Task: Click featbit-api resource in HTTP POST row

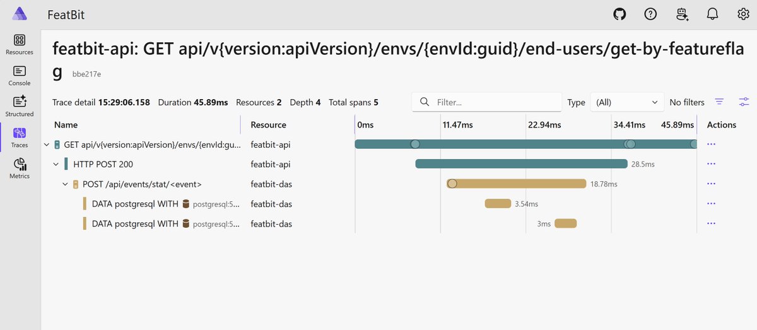Action: click(271, 164)
